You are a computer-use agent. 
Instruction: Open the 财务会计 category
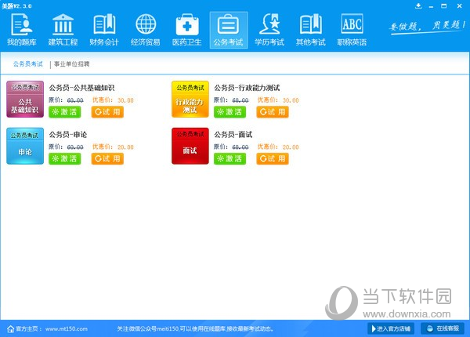(104, 30)
